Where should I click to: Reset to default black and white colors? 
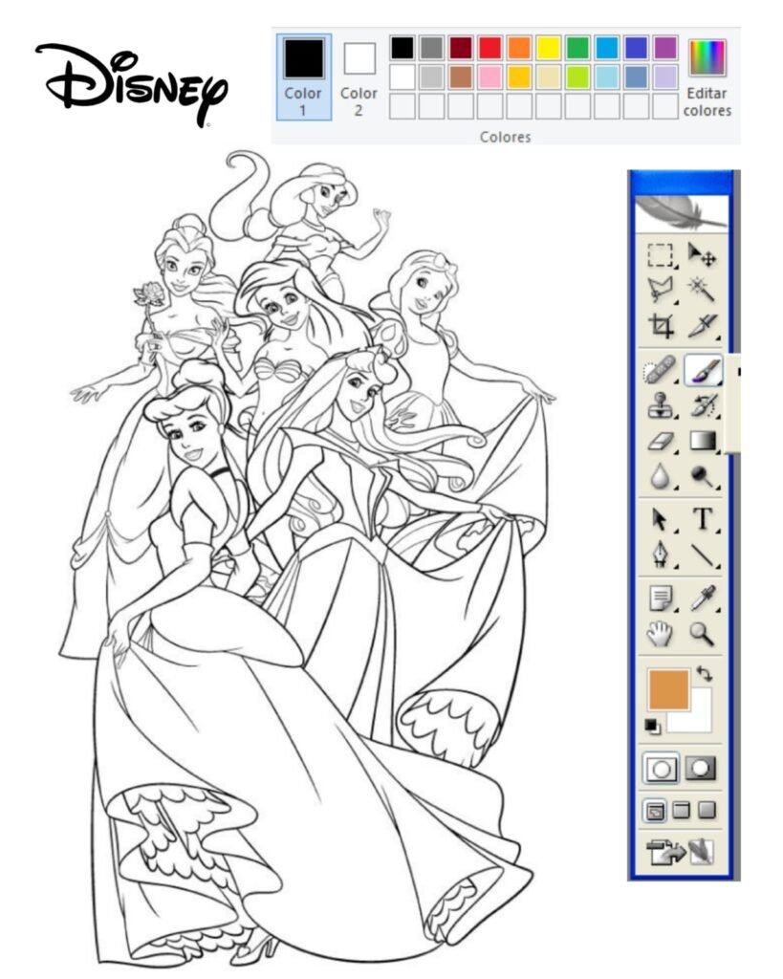[x=652, y=727]
